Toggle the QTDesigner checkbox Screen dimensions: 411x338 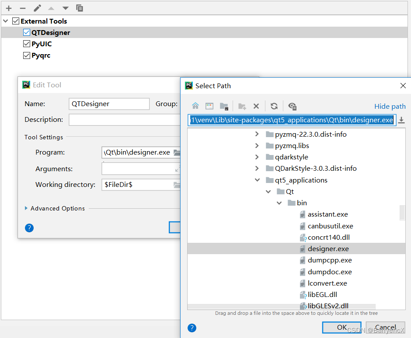[x=27, y=32]
